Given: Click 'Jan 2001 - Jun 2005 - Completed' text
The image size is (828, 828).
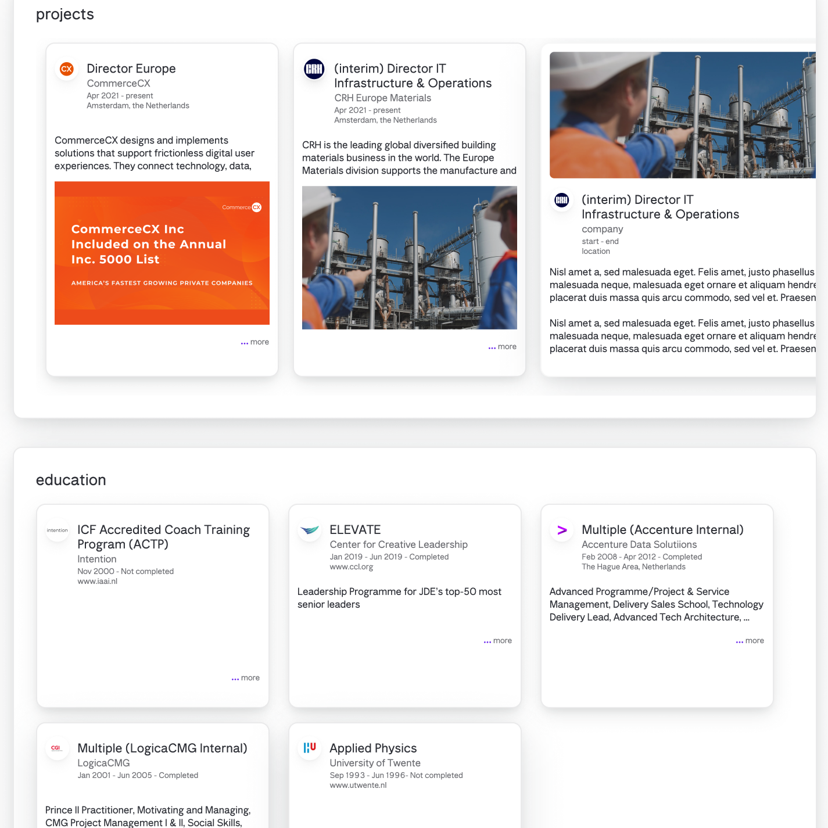Looking at the screenshot, I should point(138,776).
